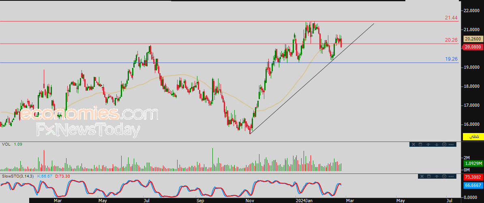Open SlowSTO indicator settings gear
Screen dimensions: 484x203
444,176
